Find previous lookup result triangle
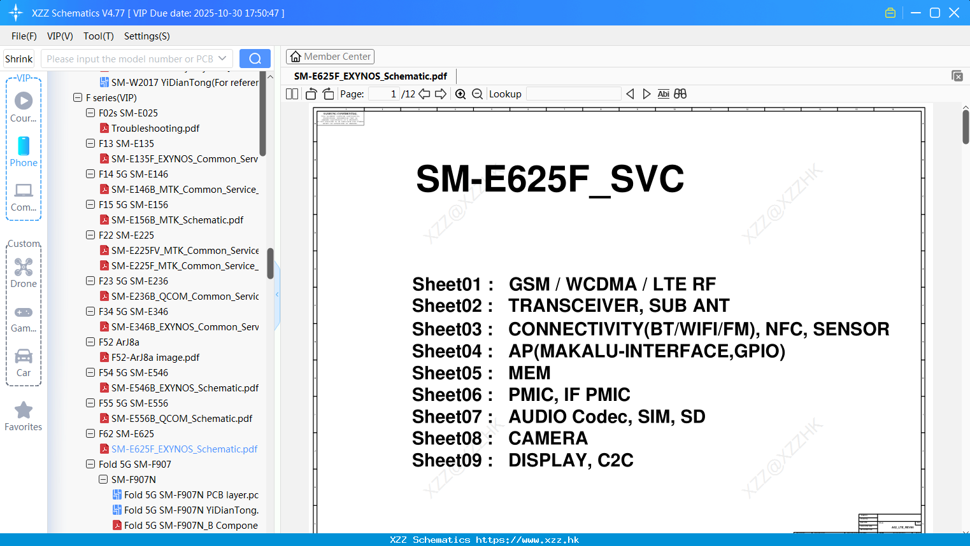Image resolution: width=970 pixels, height=546 pixels. point(630,94)
